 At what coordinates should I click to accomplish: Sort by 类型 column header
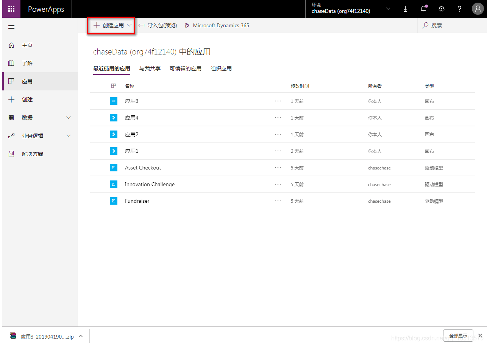429,86
